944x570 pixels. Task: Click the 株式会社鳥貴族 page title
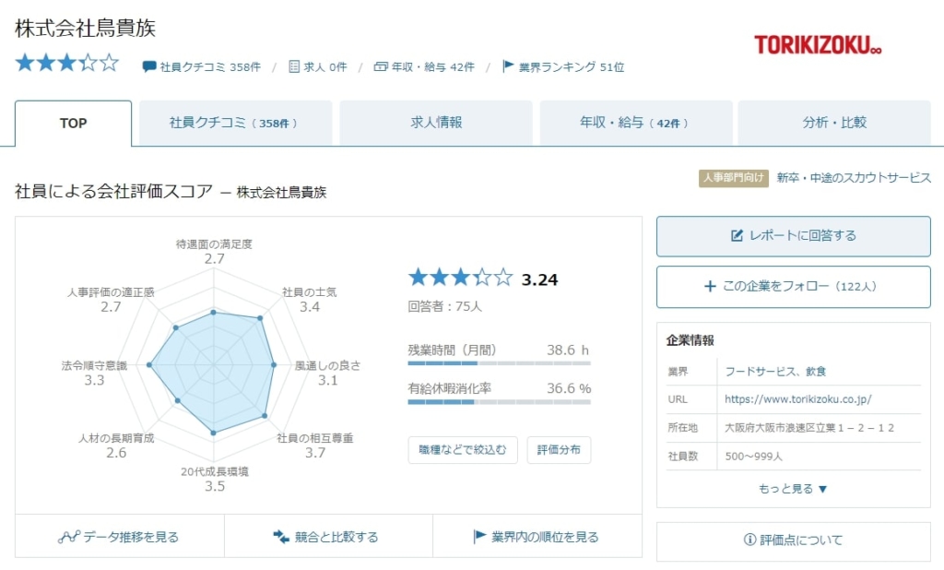(86, 29)
